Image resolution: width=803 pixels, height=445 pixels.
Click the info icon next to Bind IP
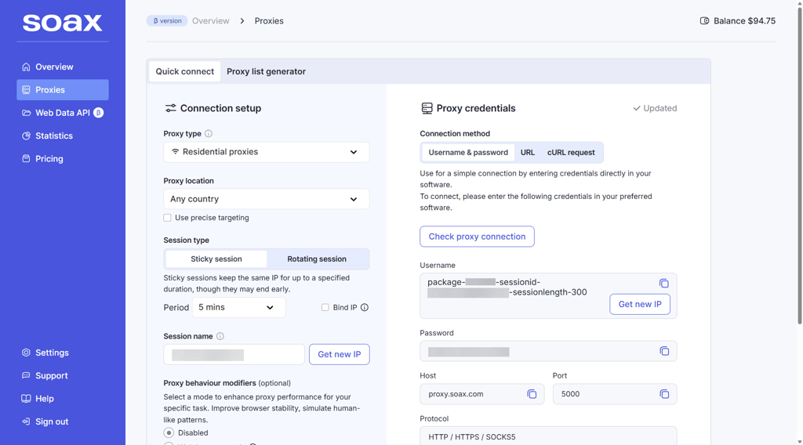click(365, 307)
